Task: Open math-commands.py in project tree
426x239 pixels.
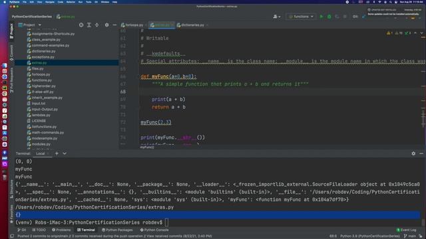Action: coord(45,133)
